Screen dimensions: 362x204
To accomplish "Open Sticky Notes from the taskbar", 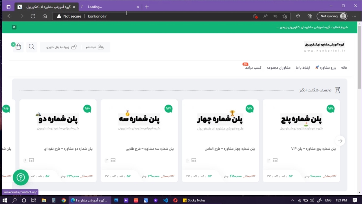I will pos(194,200).
